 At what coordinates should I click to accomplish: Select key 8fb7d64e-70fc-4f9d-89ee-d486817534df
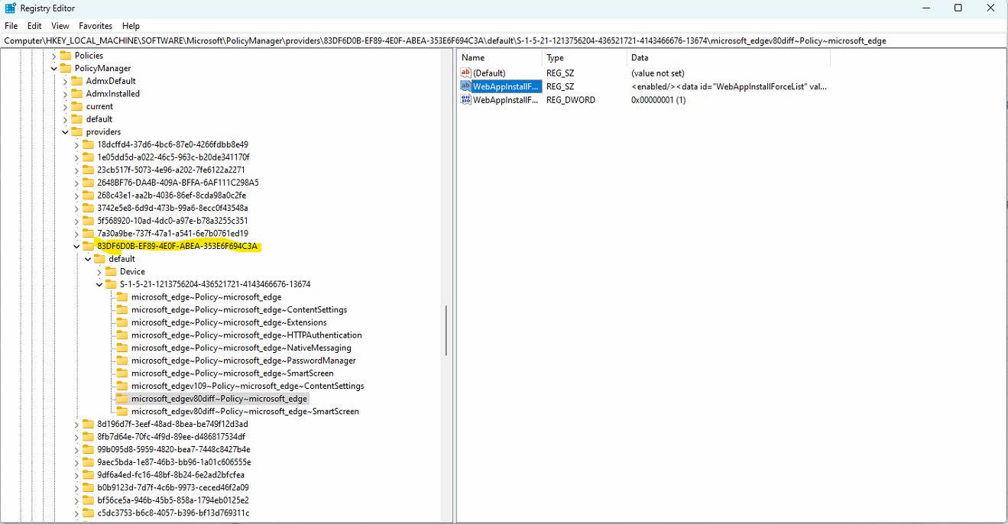tap(171, 437)
